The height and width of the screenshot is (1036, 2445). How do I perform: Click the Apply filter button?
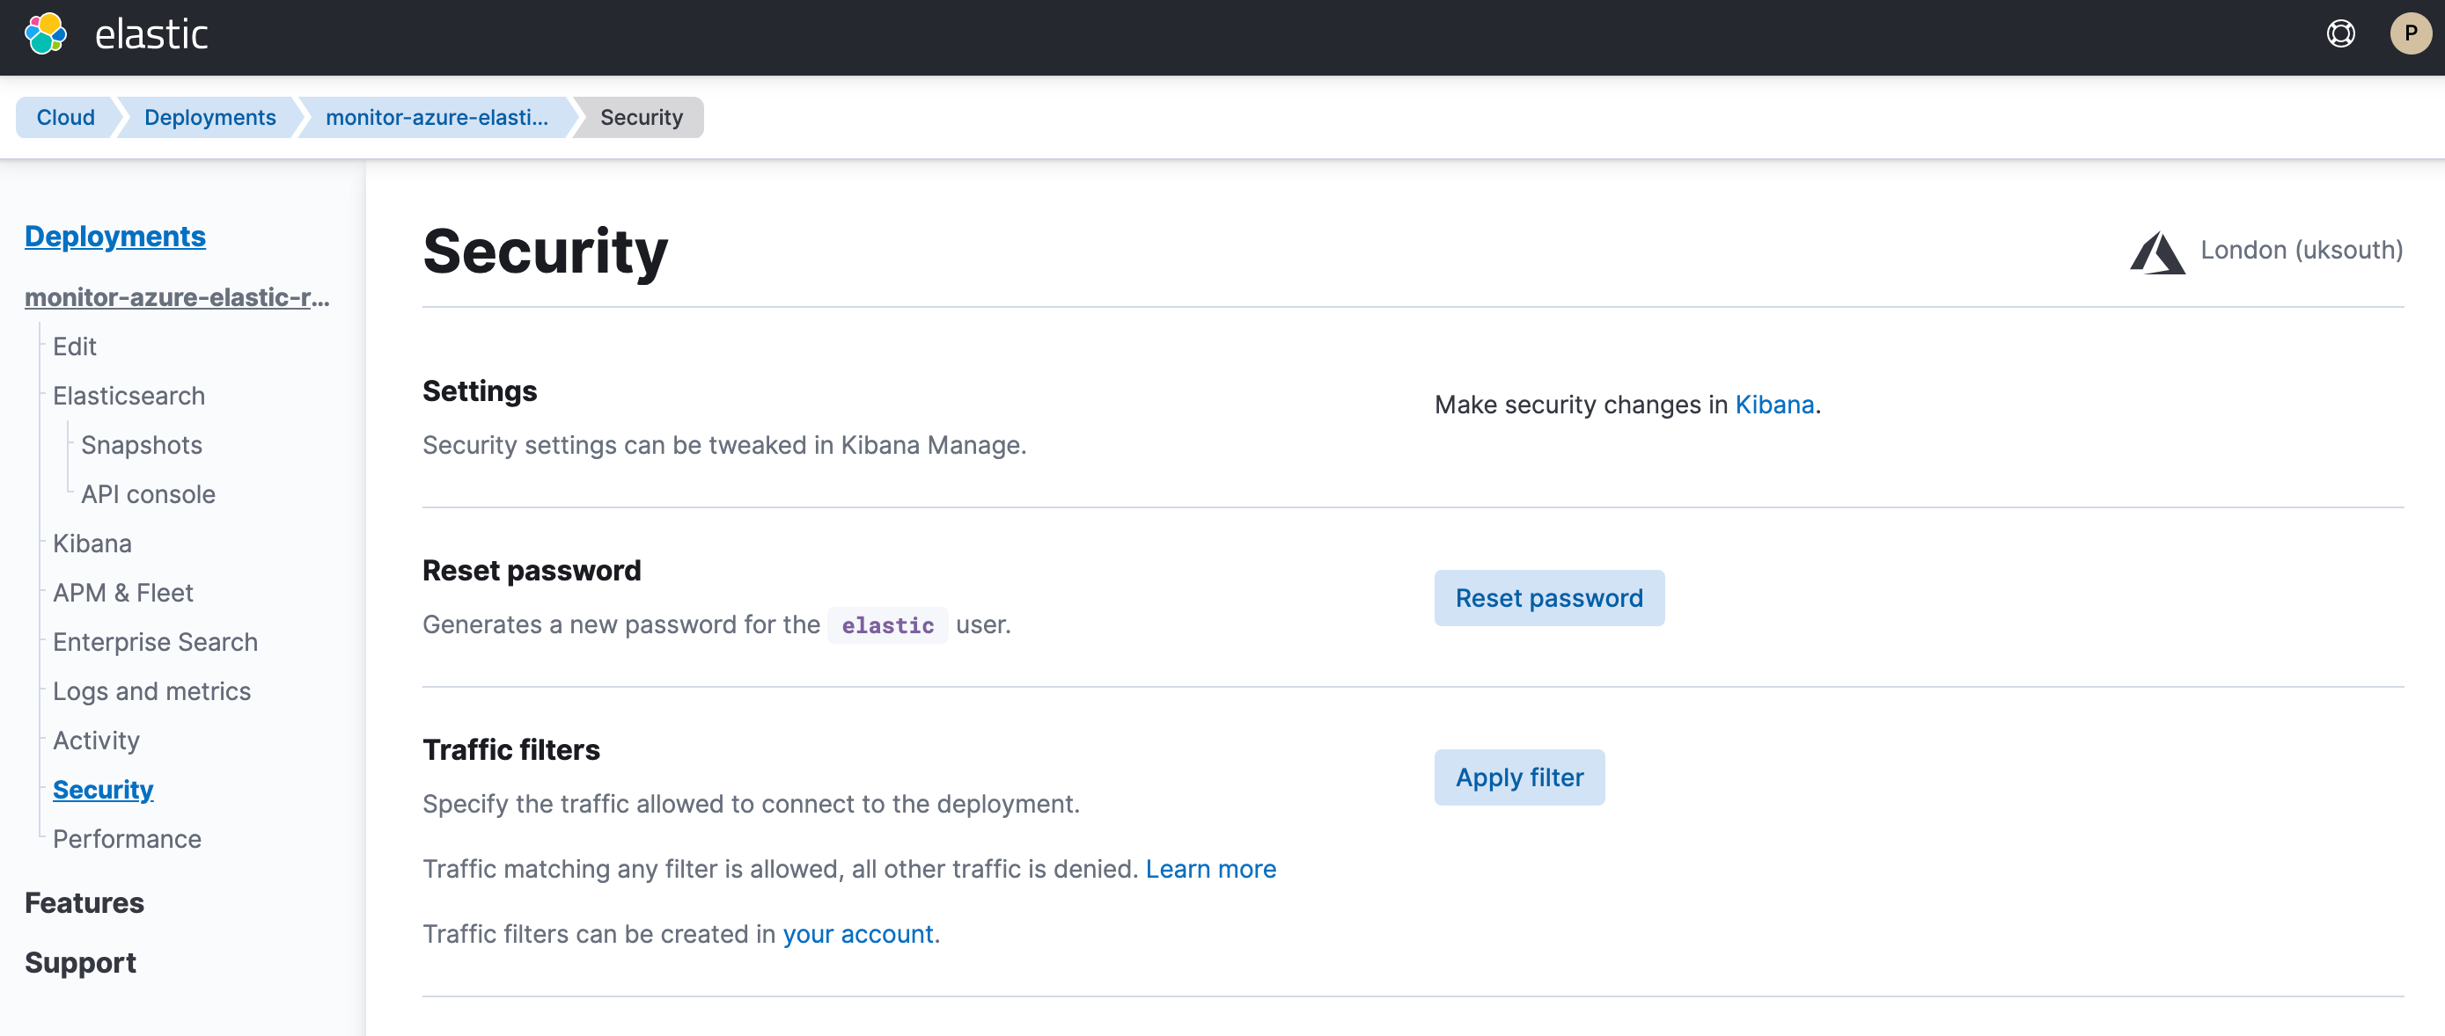[x=1518, y=777]
